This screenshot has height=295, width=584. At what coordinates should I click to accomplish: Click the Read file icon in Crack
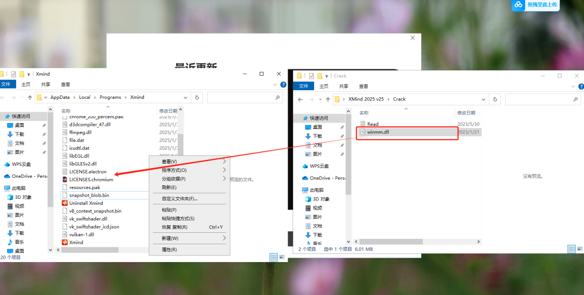[363, 124]
